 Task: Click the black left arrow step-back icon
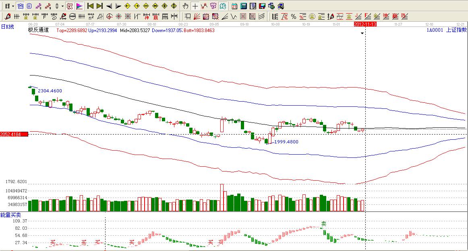[109, 6]
